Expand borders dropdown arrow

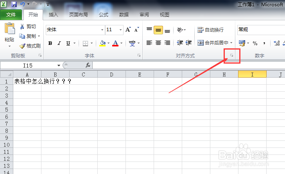coord(91,43)
